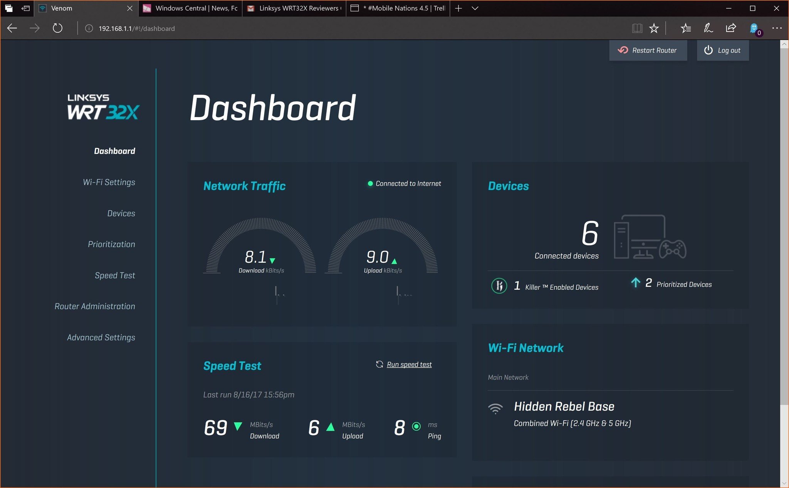Image resolution: width=789 pixels, height=488 pixels.
Task: Click the Prioritized Devices up-arrow icon
Action: coord(635,283)
